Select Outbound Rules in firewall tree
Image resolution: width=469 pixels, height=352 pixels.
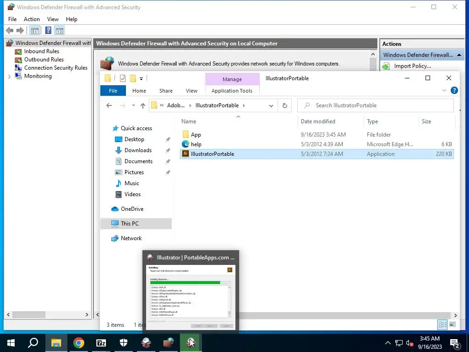point(44,60)
